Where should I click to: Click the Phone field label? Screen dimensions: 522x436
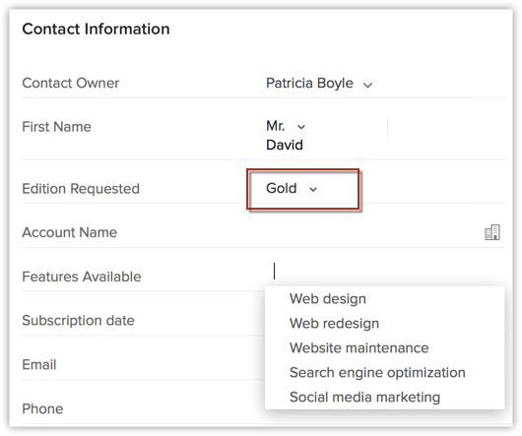pyautogui.click(x=42, y=408)
